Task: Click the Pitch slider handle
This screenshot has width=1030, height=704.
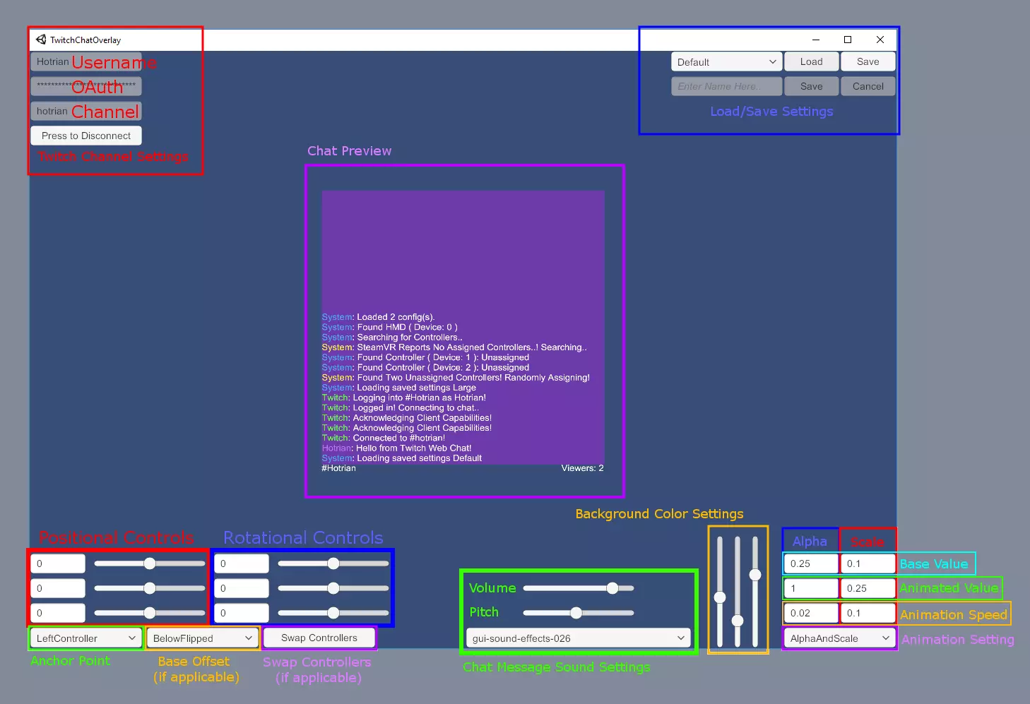Action: click(576, 613)
